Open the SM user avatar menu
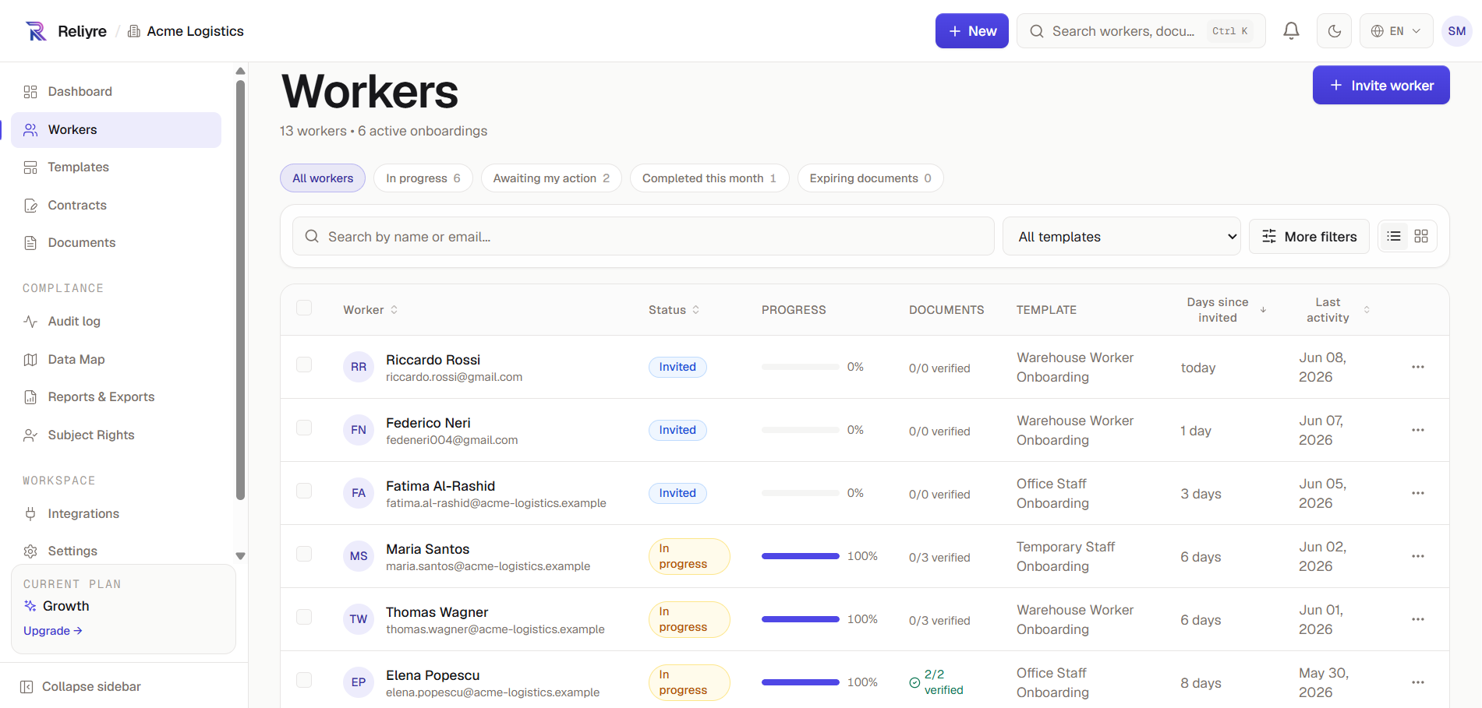Screen dimensions: 1482x708 click(x=1456, y=31)
